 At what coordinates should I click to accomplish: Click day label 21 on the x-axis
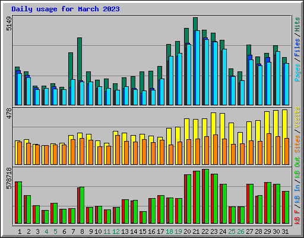[196, 231]
